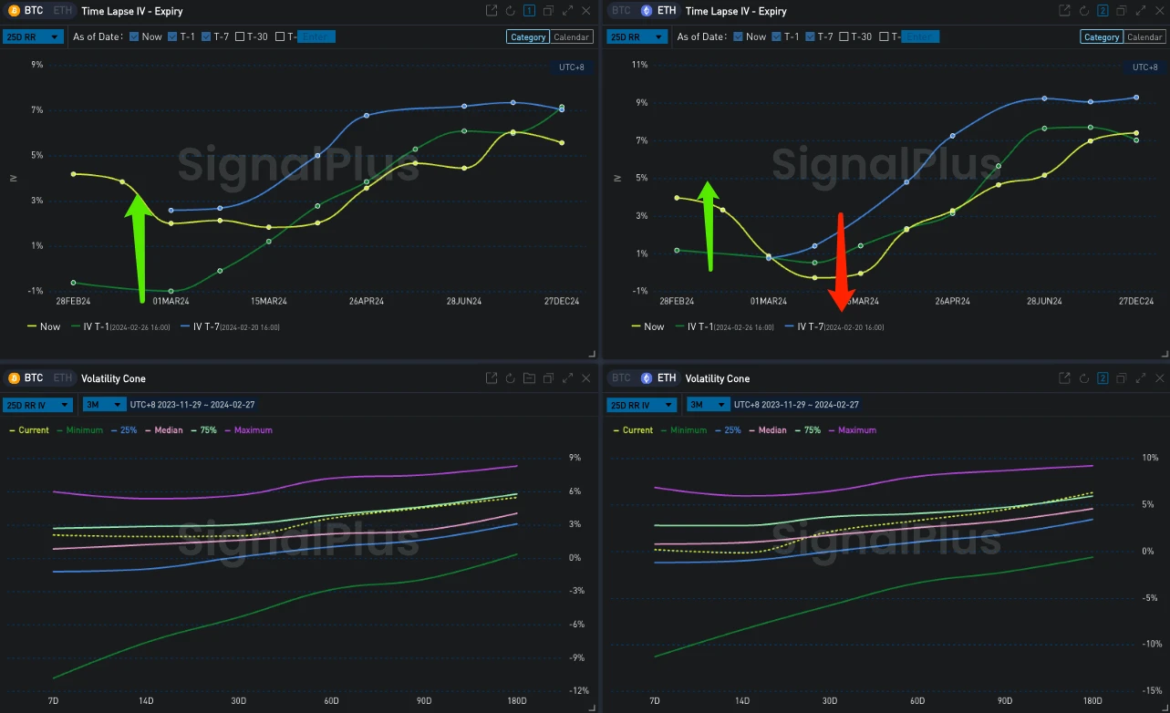Click the custom date input field on BTC chart

[316, 36]
